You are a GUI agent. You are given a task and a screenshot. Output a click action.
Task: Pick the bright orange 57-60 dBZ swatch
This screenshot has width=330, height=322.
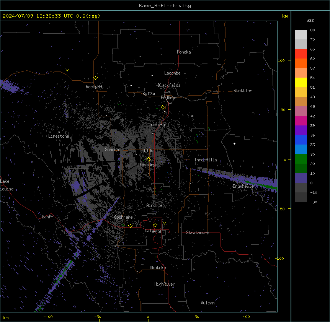click(x=301, y=63)
